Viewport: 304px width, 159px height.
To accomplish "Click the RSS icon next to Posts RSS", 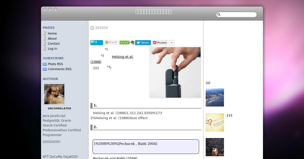I will (45, 64).
